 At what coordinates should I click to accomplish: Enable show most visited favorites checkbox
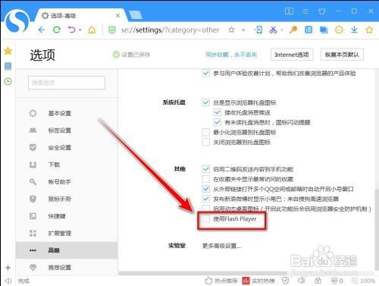[205, 179]
